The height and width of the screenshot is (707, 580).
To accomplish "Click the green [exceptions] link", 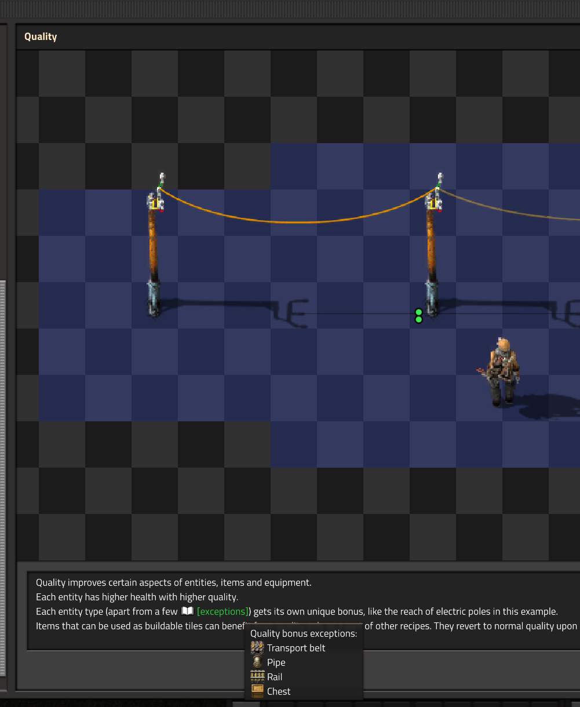I will 223,611.
